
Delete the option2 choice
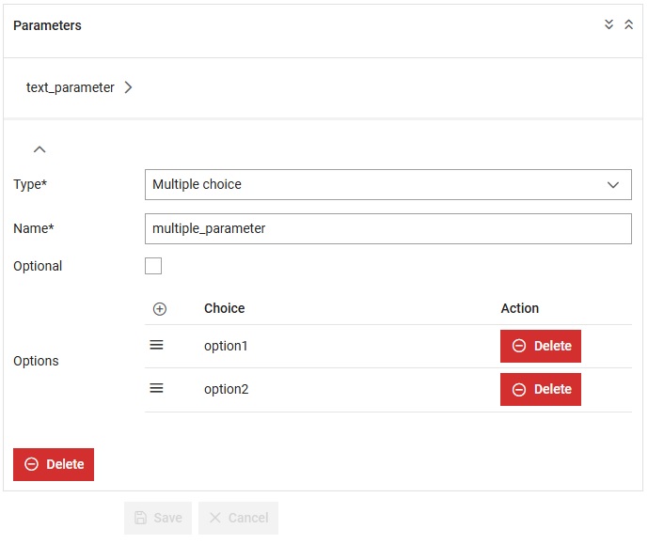point(540,389)
